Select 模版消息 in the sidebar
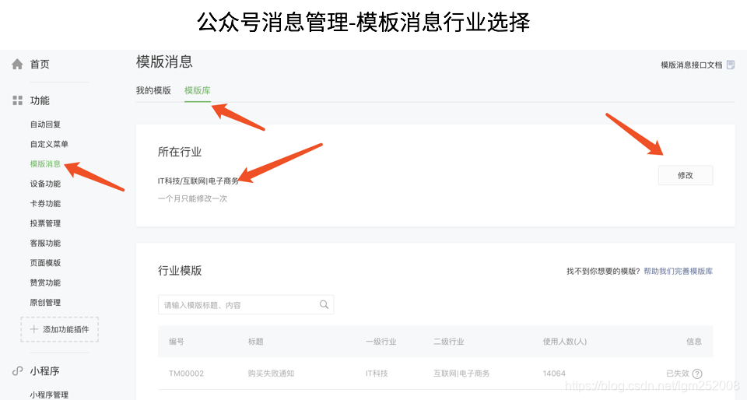 (x=45, y=163)
